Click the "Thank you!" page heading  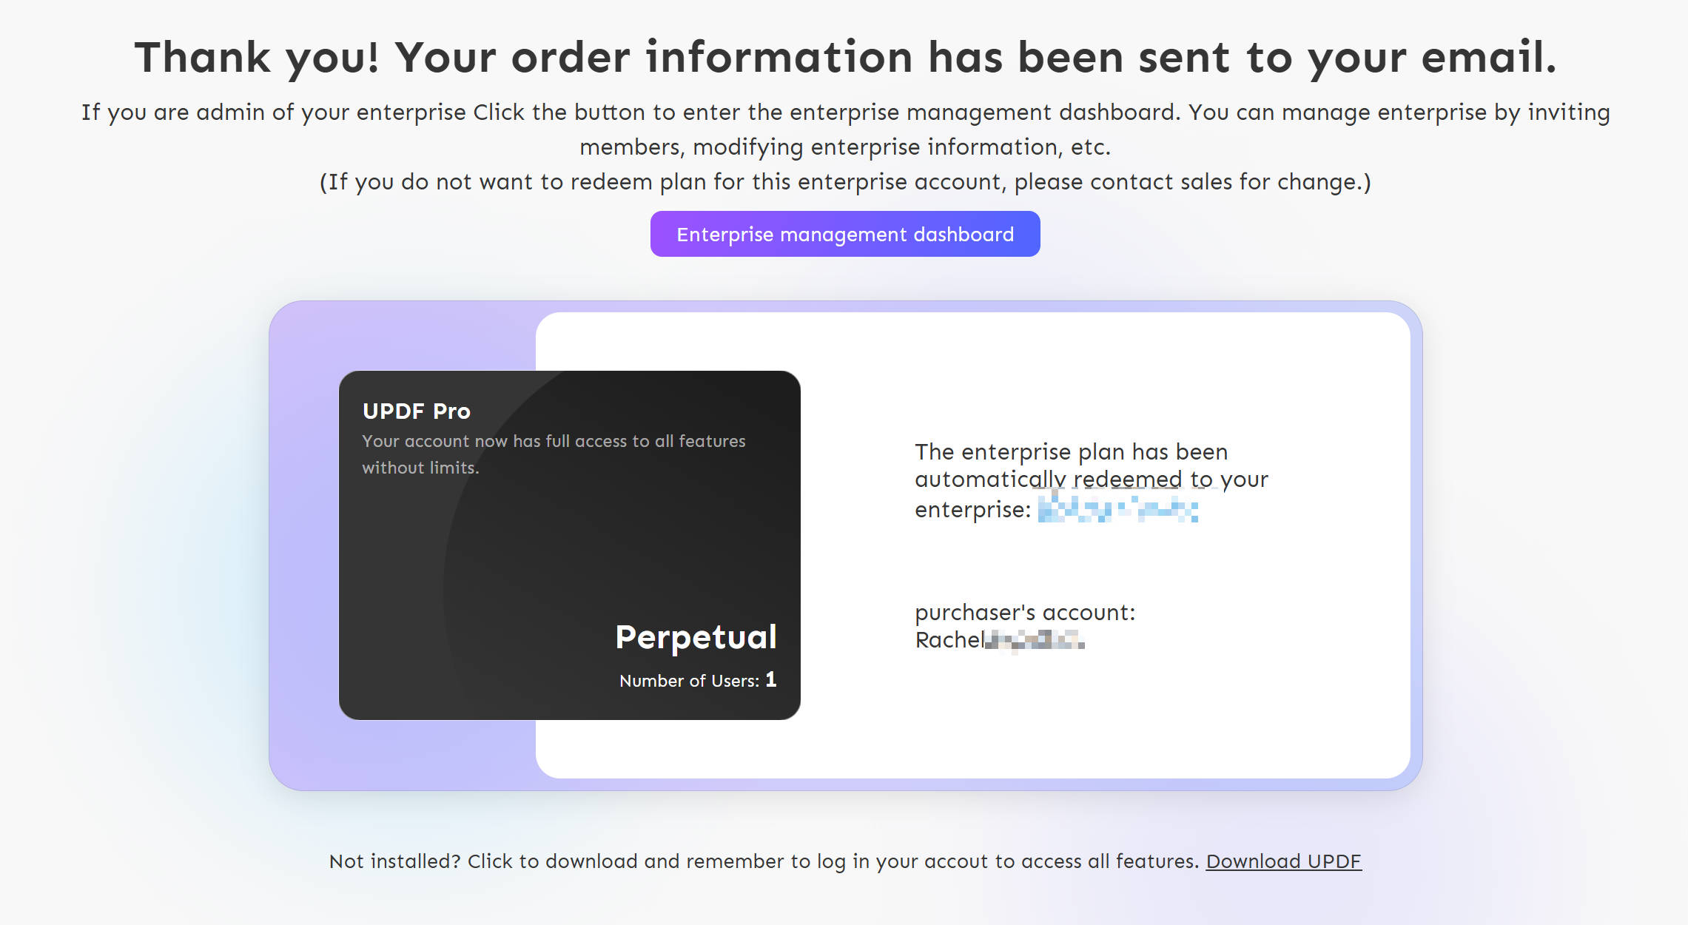point(844,58)
